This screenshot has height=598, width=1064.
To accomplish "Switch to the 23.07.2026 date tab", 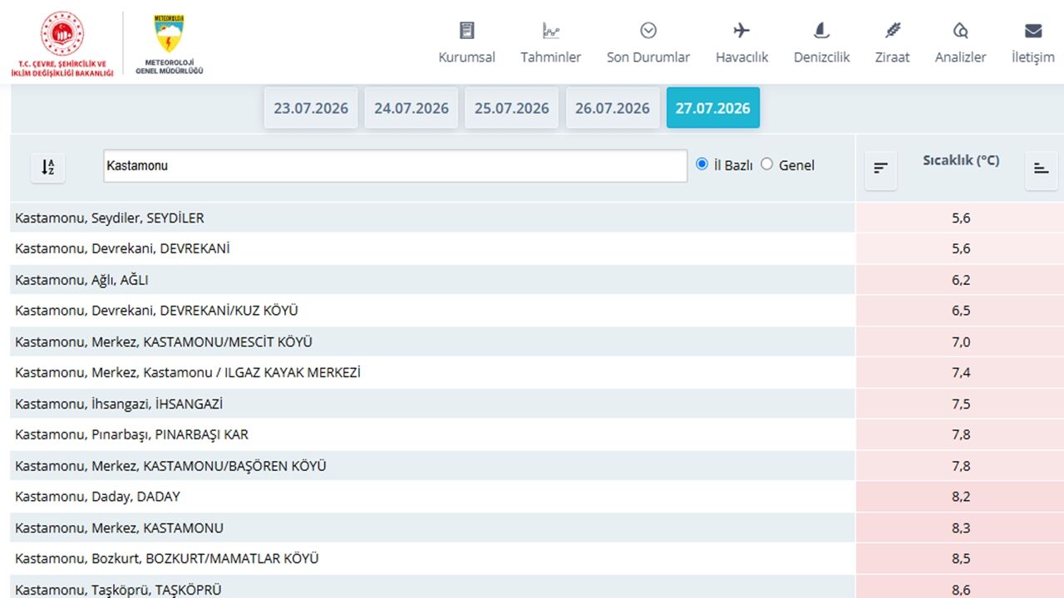I will 311,108.
